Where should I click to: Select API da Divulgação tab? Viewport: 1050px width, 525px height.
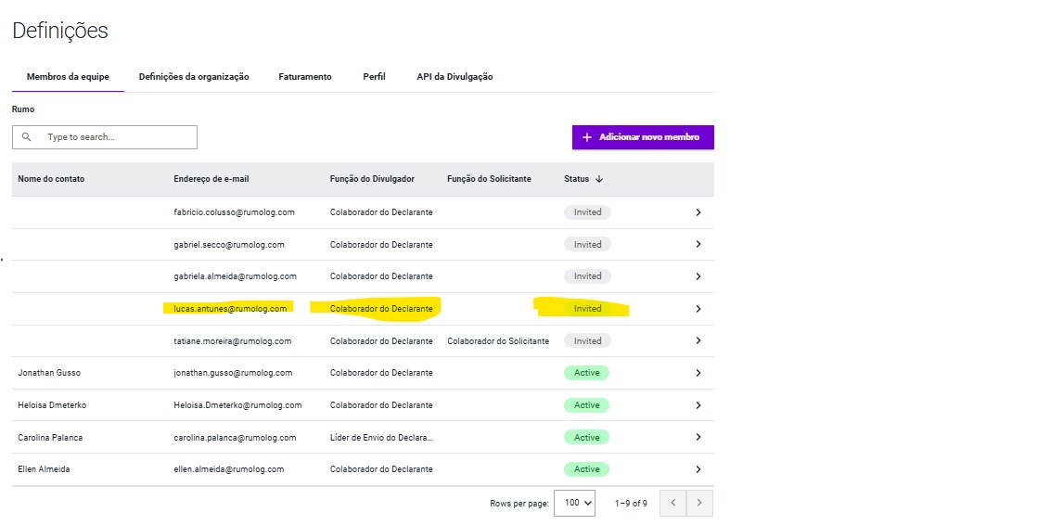pyautogui.click(x=455, y=77)
